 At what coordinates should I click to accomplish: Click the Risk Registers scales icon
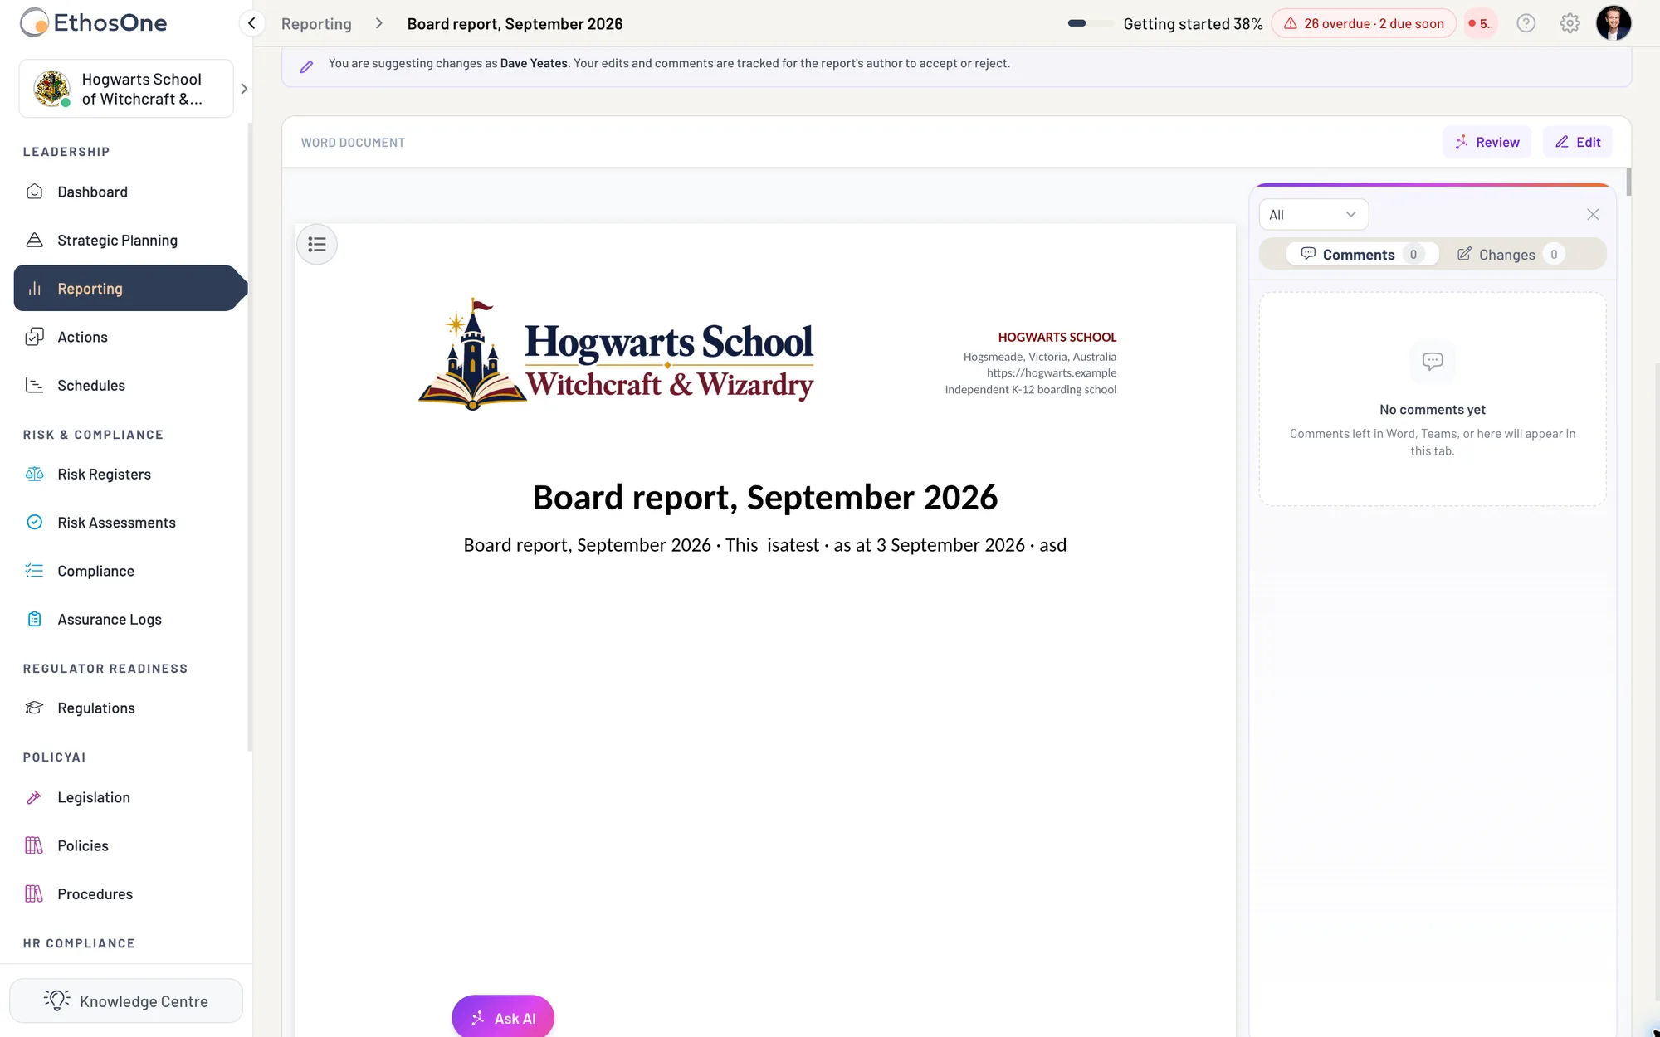(34, 474)
